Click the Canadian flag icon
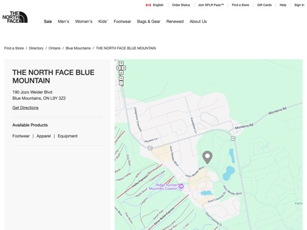Viewport: 307px width, 230px height. pyautogui.click(x=148, y=5)
